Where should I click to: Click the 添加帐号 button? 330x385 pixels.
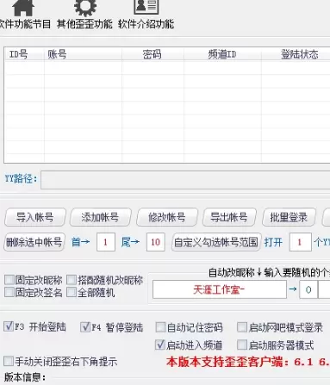[101, 217]
